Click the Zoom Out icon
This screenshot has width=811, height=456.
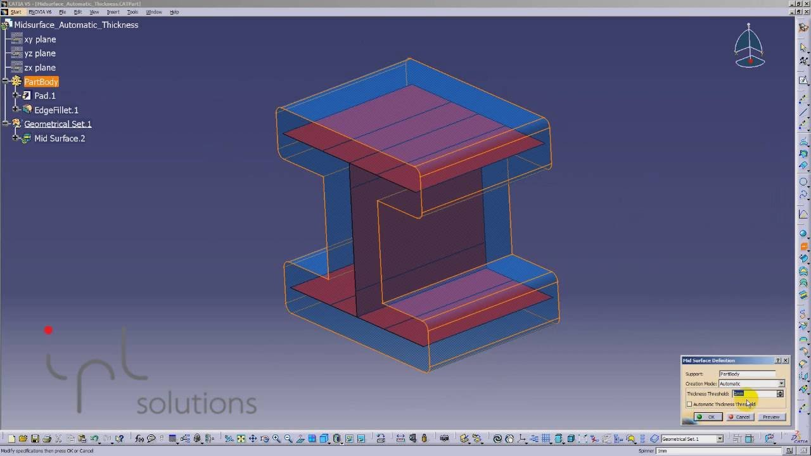[x=288, y=438]
